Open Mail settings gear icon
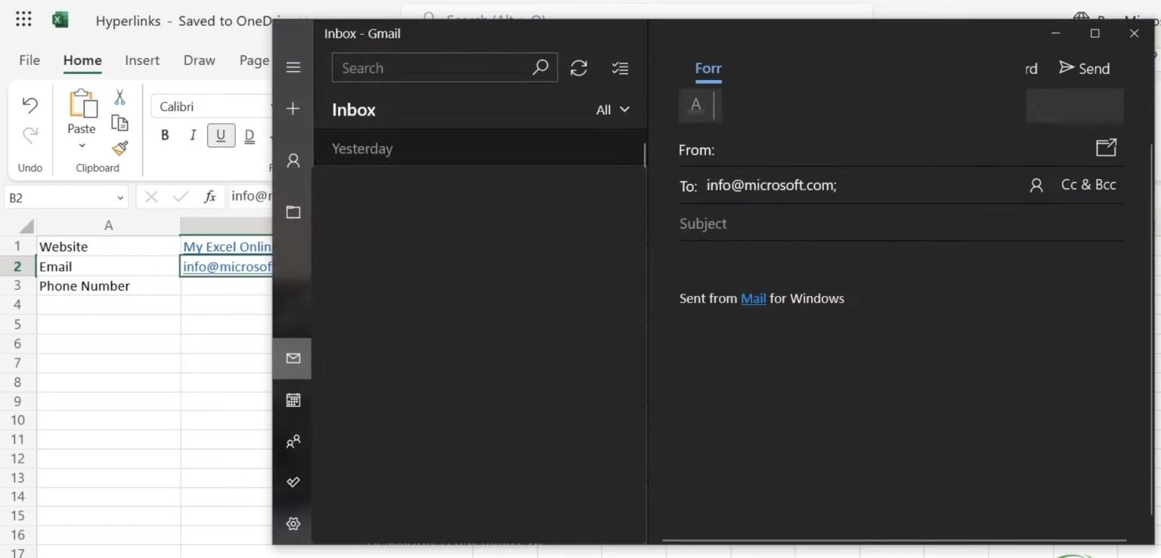Image resolution: width=1161 pixels, height=558 pixels. point(293,523)
